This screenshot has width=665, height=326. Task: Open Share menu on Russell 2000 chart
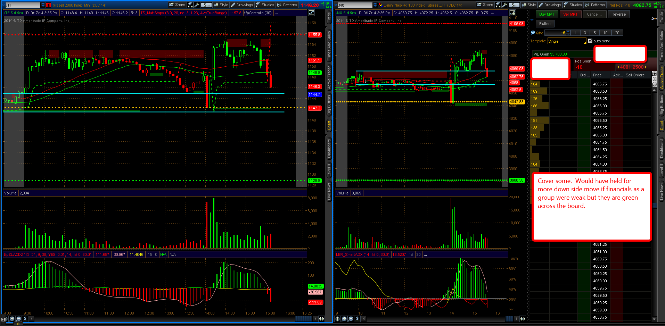pos(177,5)
